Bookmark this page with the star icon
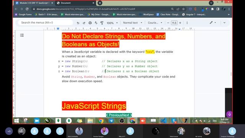The width and height of the screenshot is (245, 138). tap(183, 9)
